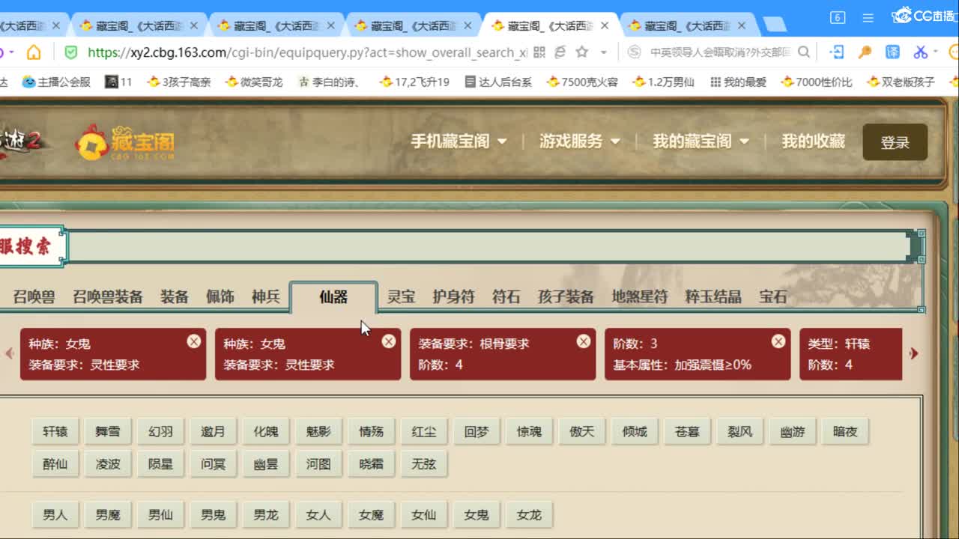Image resolution: width=959 pixels, height=539 pixels.
Task: Open bookmark 我的最爱
Action: click(x=738, y=82)
